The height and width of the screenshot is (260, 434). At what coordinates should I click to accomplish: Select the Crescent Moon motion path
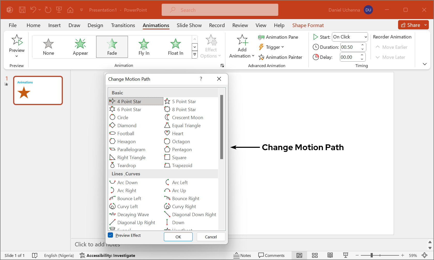tap(187, 118)
